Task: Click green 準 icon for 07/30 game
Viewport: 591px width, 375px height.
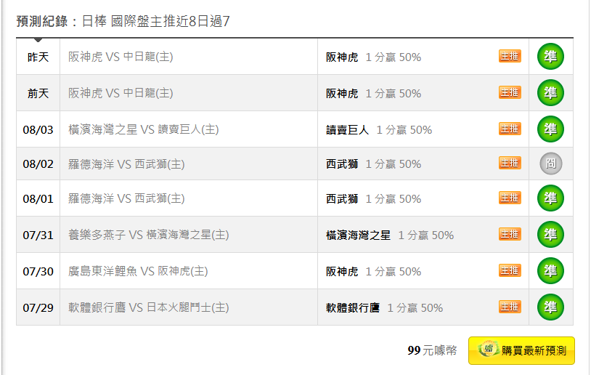Action: [550, 271]
